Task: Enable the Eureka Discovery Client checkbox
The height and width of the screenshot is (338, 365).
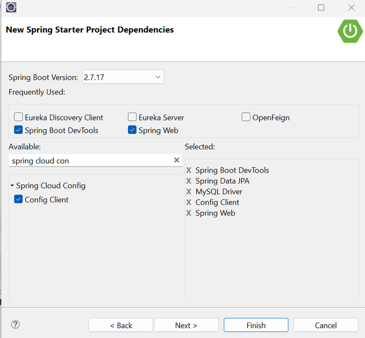Action: pos(19,117)
